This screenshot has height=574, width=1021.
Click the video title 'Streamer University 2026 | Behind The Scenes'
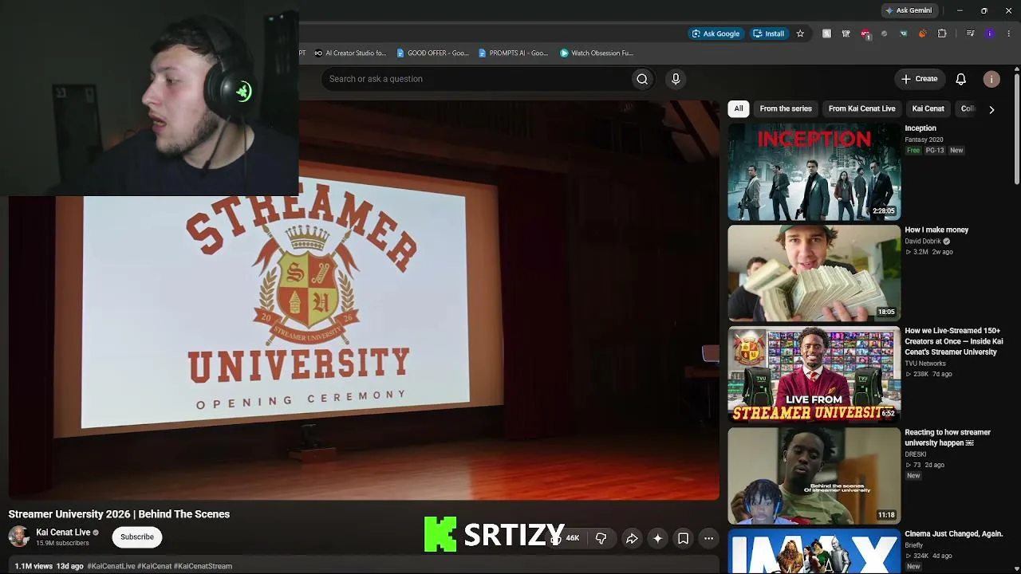click(119, 514)
